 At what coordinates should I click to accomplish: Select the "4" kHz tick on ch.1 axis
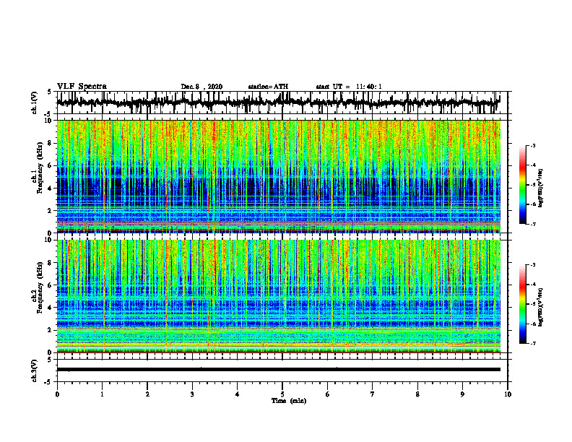[51, 188]
